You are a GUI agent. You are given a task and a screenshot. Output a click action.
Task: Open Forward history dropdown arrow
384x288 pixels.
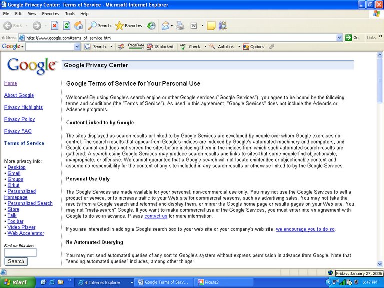45,25
